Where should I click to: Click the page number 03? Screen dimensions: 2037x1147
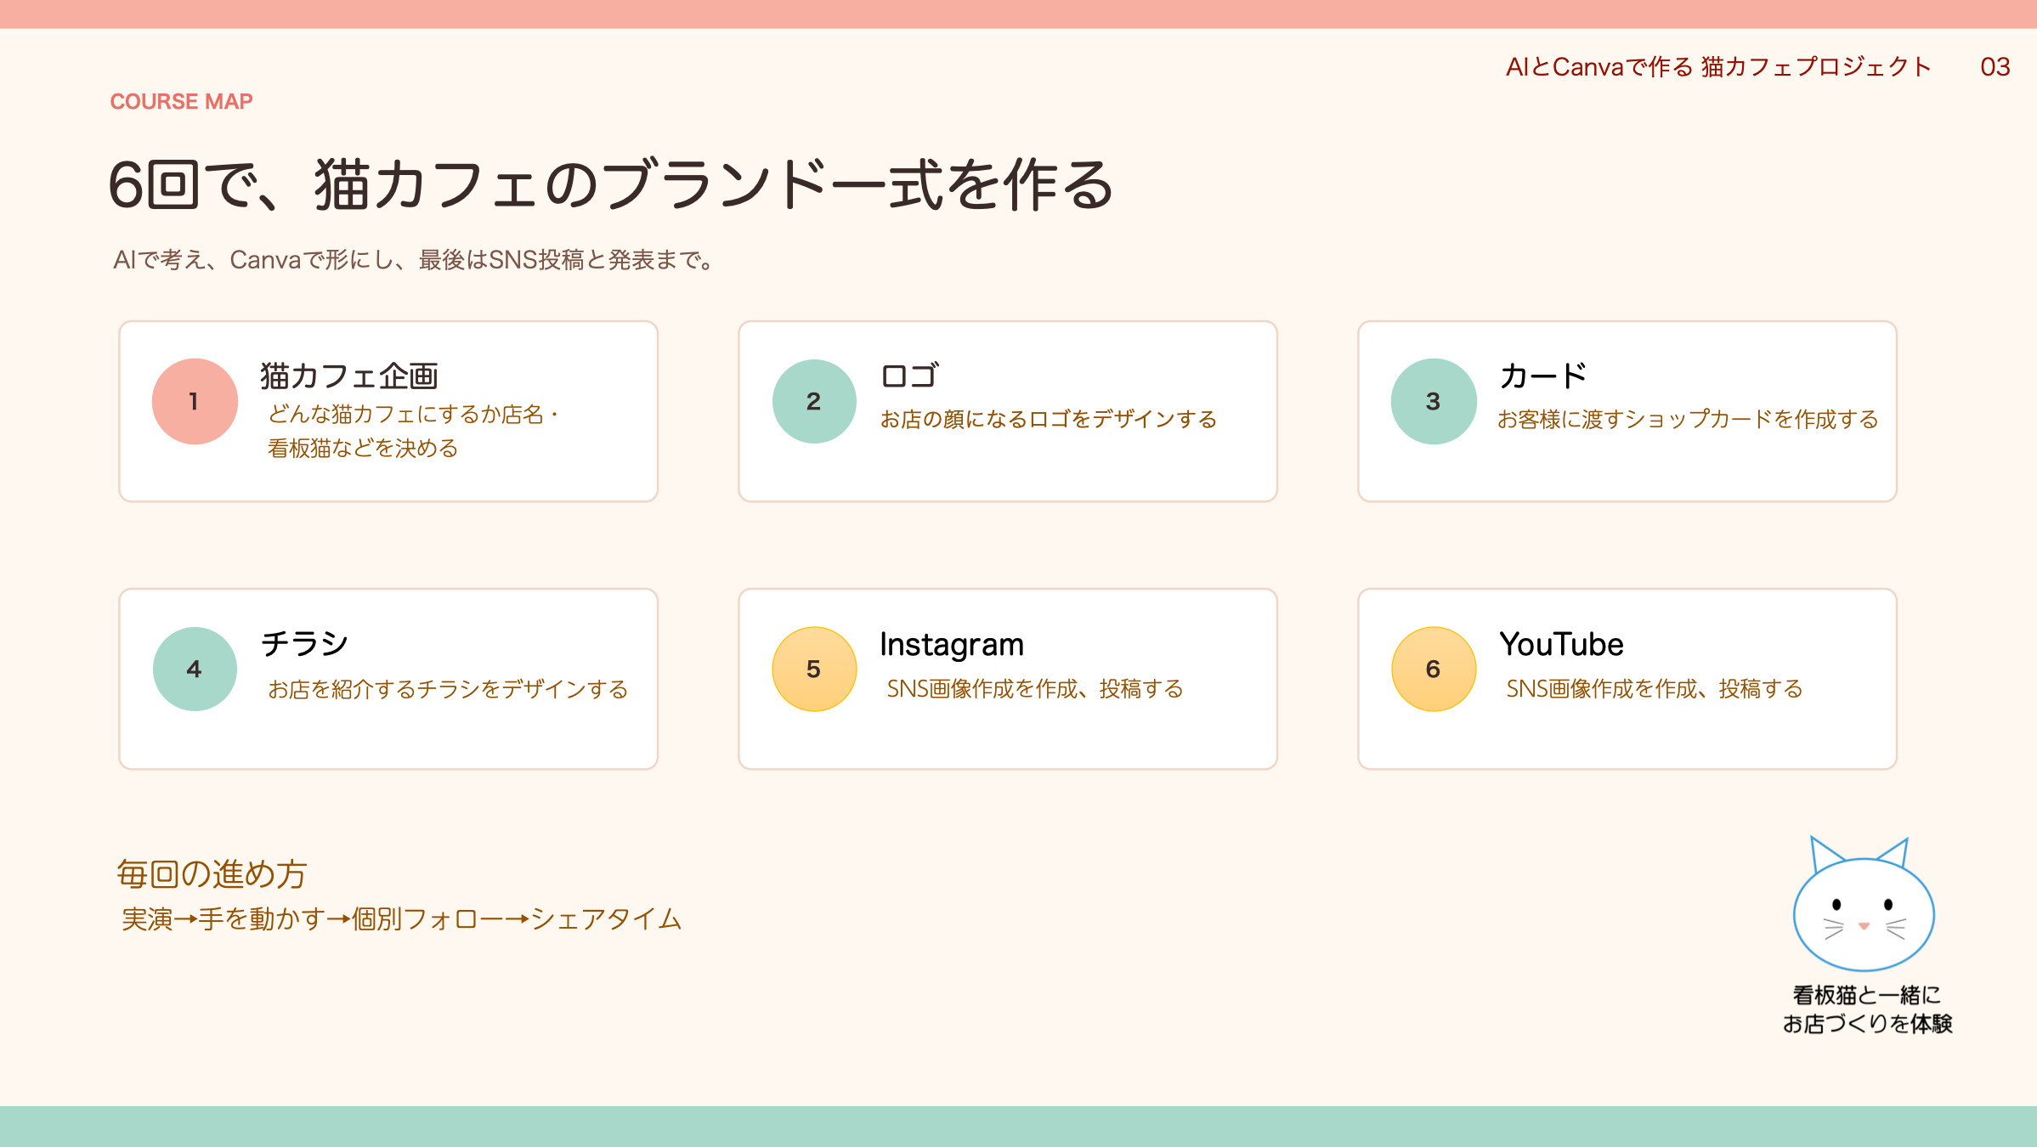(1995, 66)
